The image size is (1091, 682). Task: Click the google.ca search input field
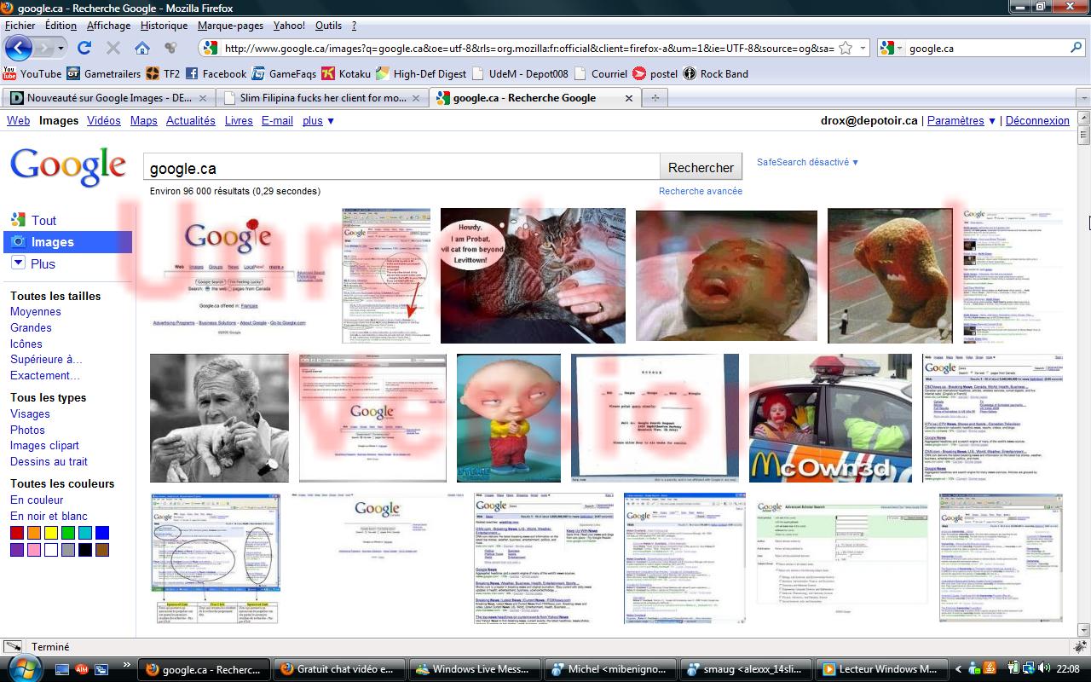click(x=401, y=168)
